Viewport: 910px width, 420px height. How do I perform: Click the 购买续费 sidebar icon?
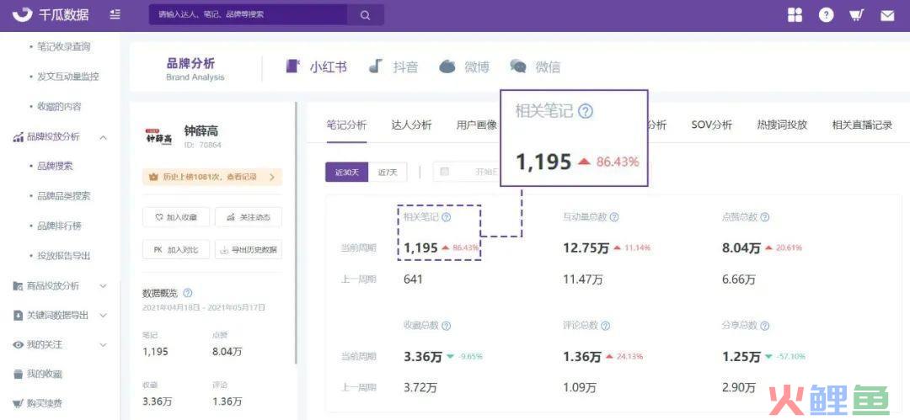18,402
